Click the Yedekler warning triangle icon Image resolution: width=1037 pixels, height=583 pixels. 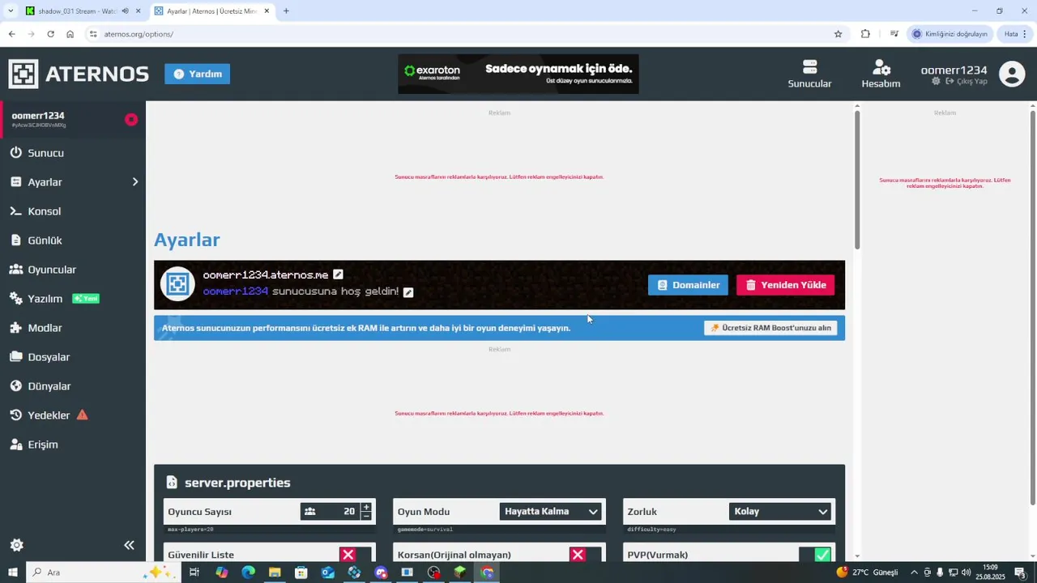point(82,415)
